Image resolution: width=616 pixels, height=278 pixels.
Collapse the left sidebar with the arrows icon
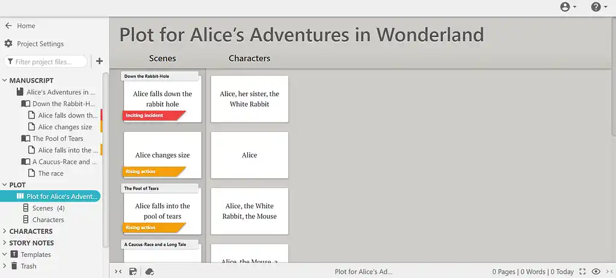[118, 272]
